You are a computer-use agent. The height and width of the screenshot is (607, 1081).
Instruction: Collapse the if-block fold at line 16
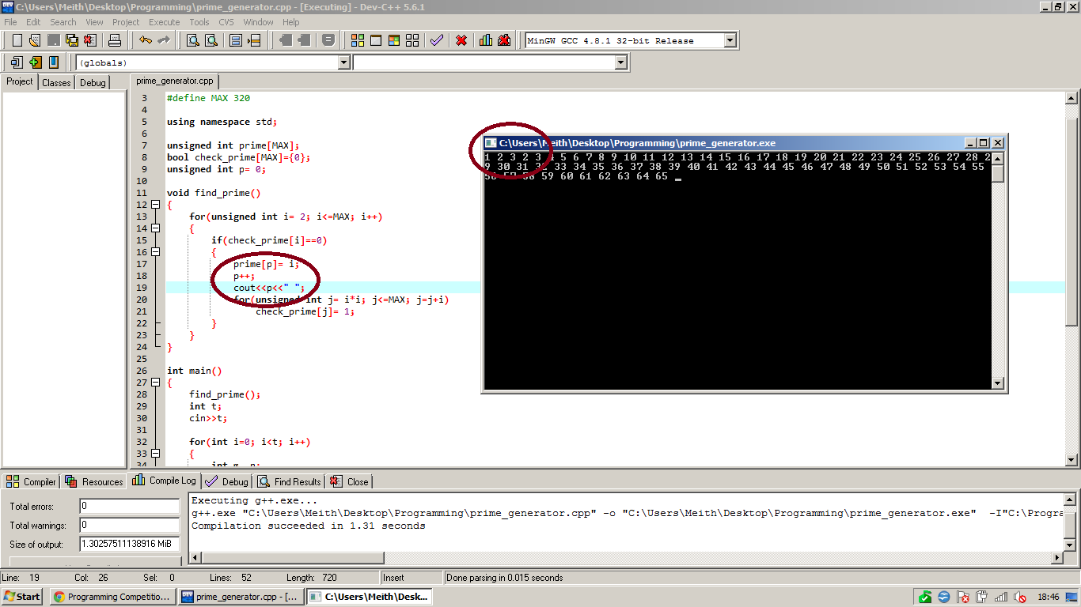click(156, 252)
